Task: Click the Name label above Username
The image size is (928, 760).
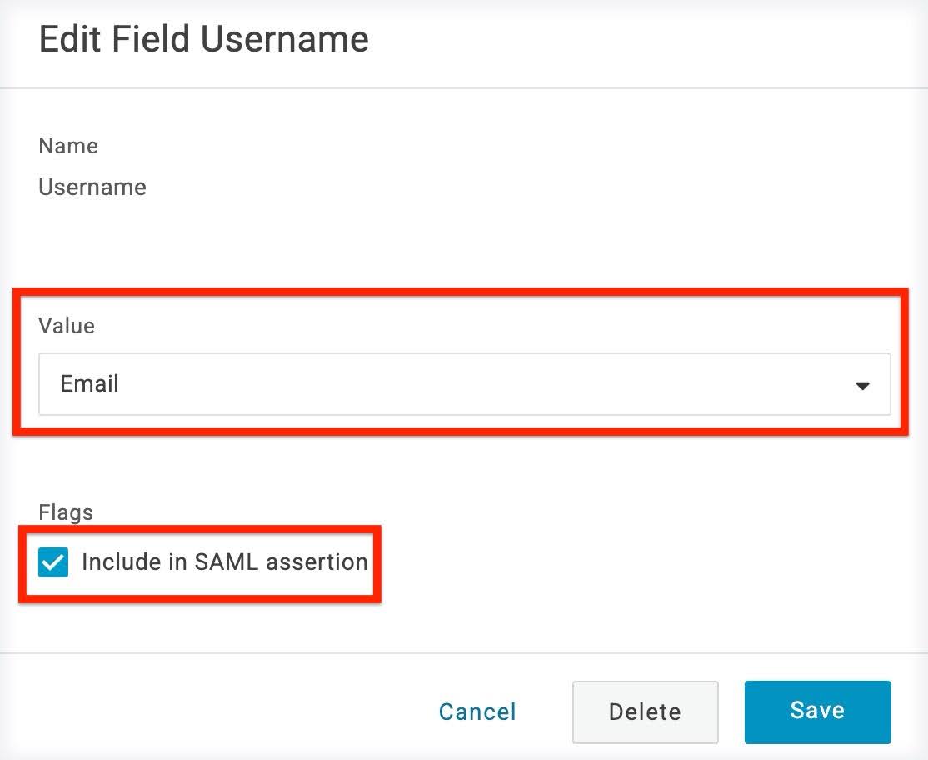Action: point(67,145)
